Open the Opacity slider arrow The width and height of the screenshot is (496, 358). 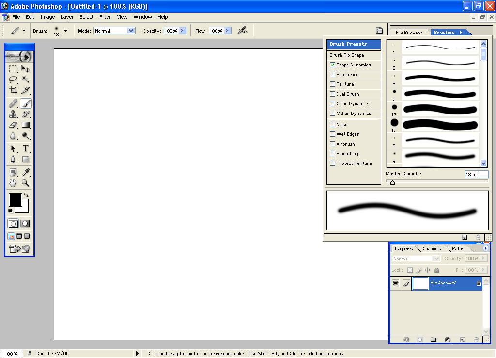point(183,31)
